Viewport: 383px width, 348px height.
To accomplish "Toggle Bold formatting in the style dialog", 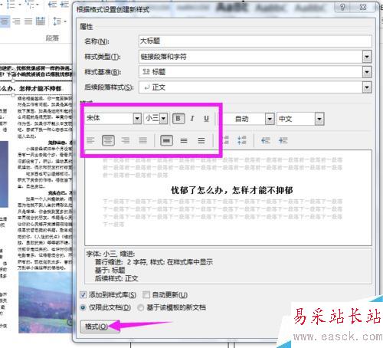I will point(178,118).
